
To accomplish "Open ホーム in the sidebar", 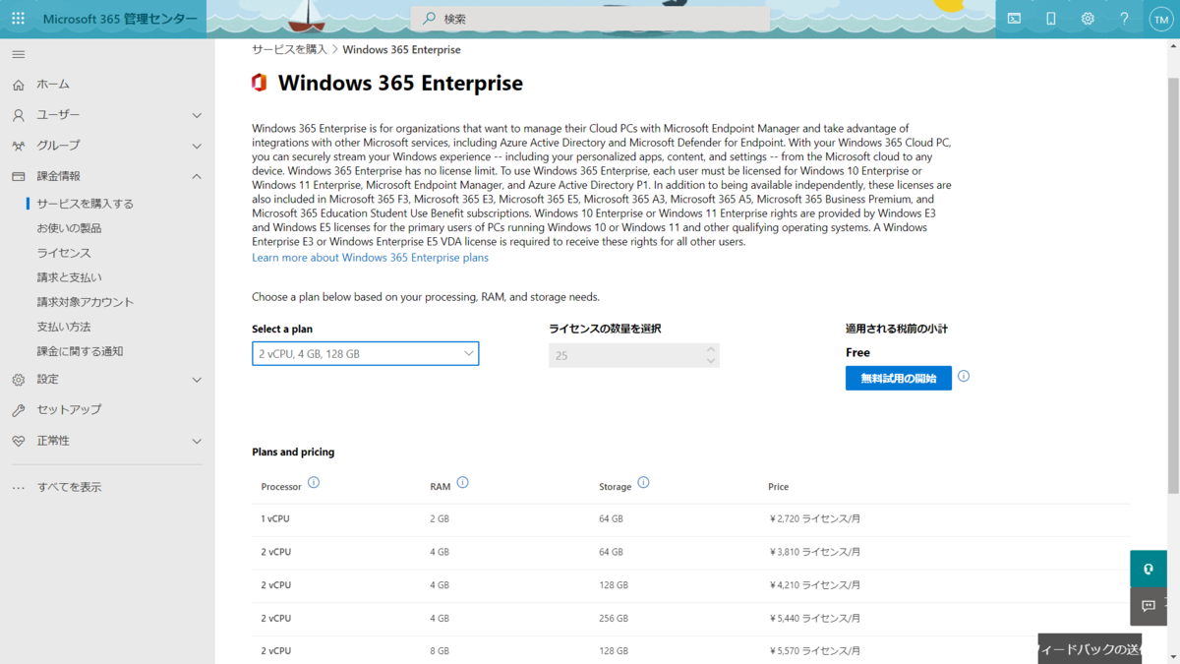I will [x=53, y=85].
